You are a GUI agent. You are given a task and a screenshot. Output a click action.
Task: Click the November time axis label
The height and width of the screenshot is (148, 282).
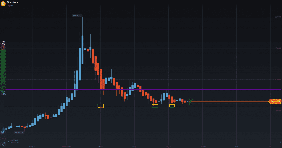pyautogui.click(x=66, y=146)
